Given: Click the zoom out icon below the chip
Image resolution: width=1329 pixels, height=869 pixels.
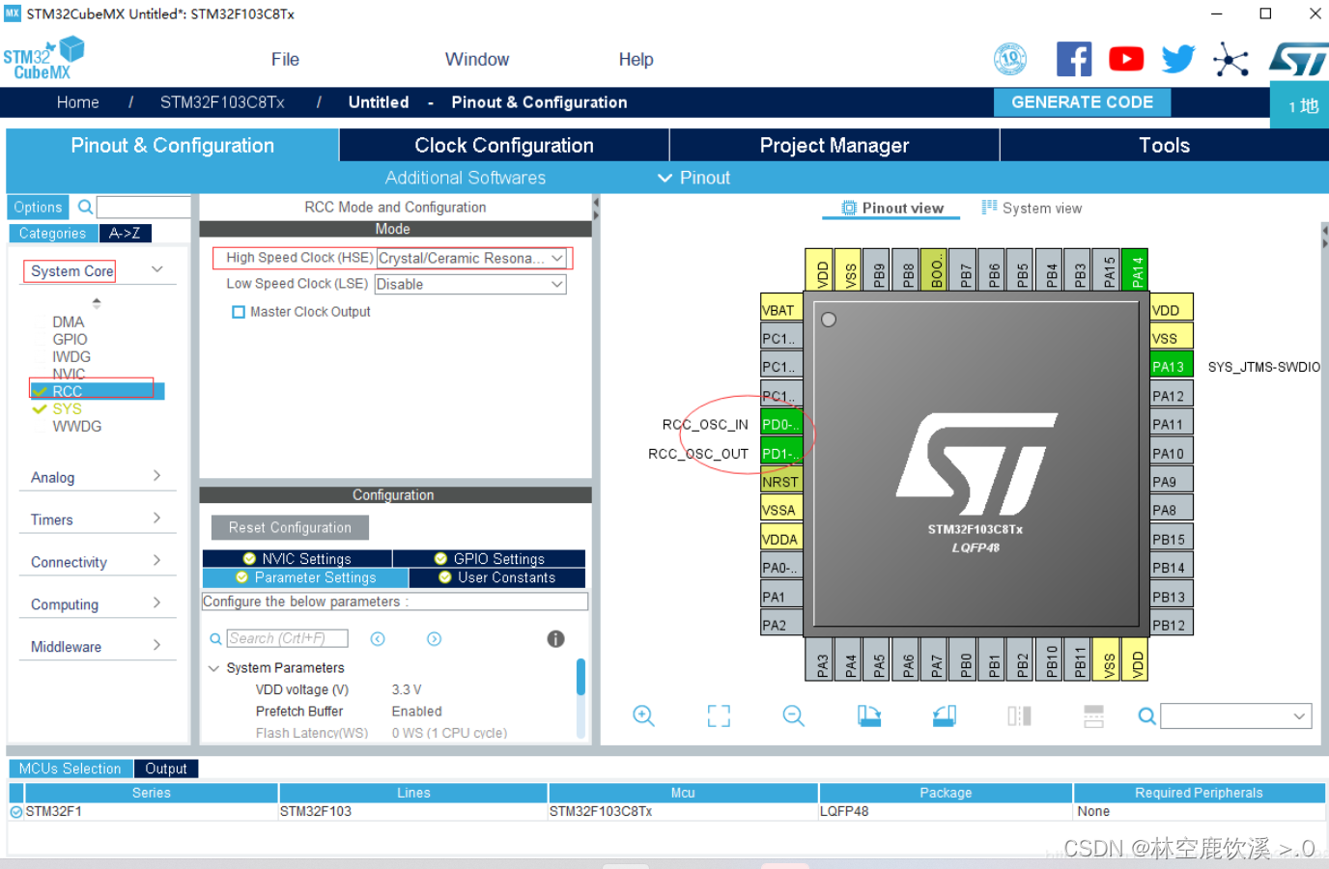Looking at the screenshot, I should tap(793, 715).
